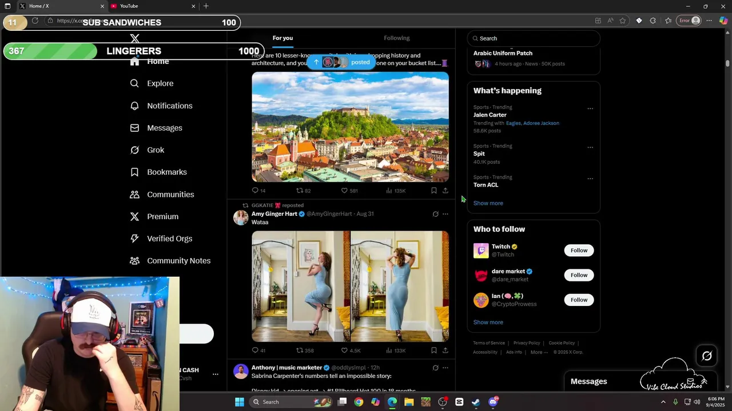Viewport: 732px width, 411px height.
Task: Click the taskbar volume speaker icon
Action: (697, 402)
